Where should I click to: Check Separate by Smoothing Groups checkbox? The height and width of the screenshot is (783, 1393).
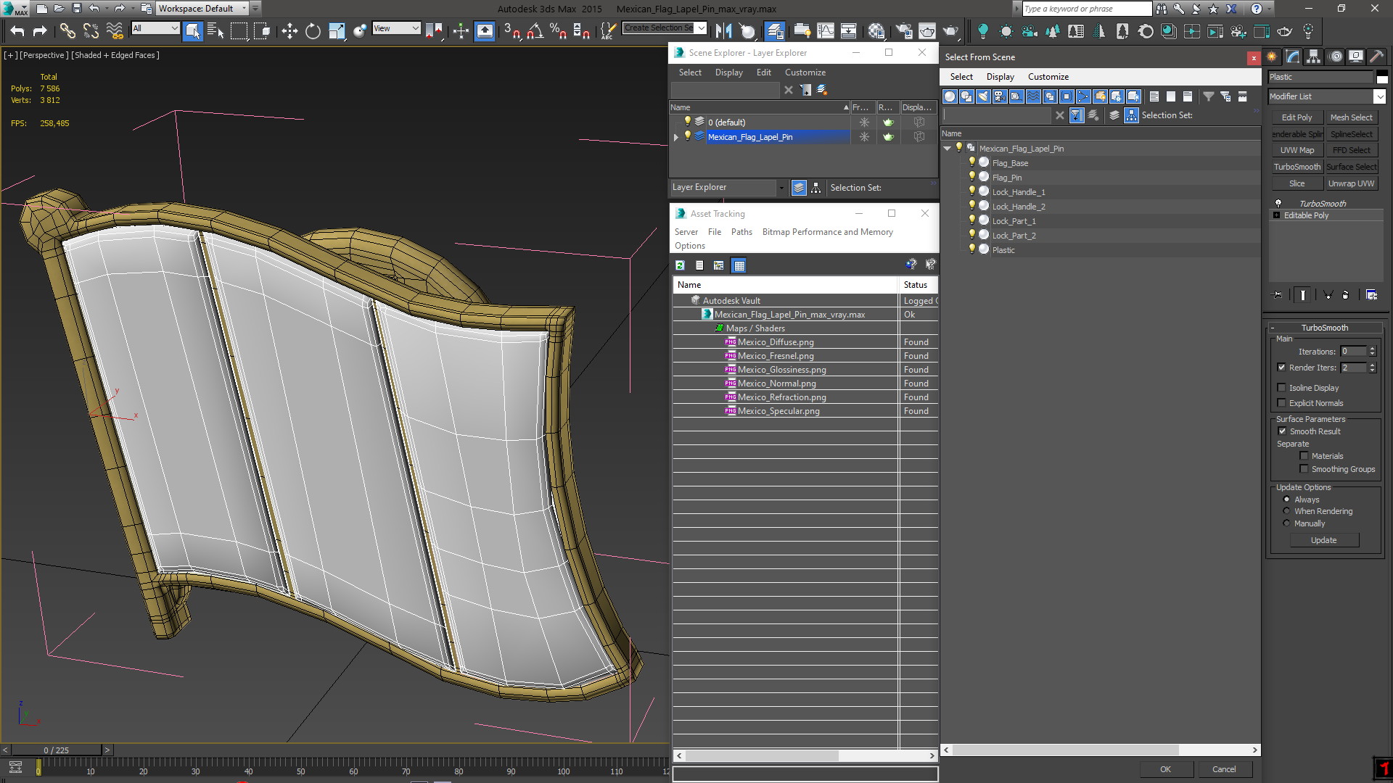(1304, 469)
